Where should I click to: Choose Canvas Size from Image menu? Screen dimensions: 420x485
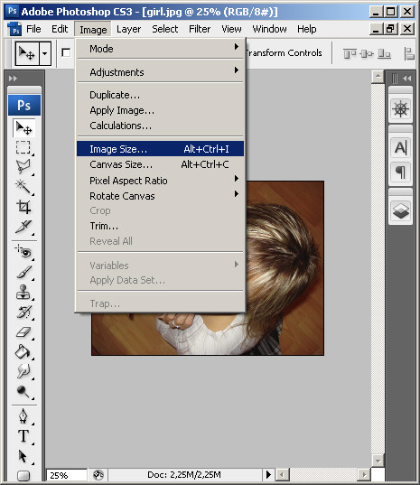point(160,164)
